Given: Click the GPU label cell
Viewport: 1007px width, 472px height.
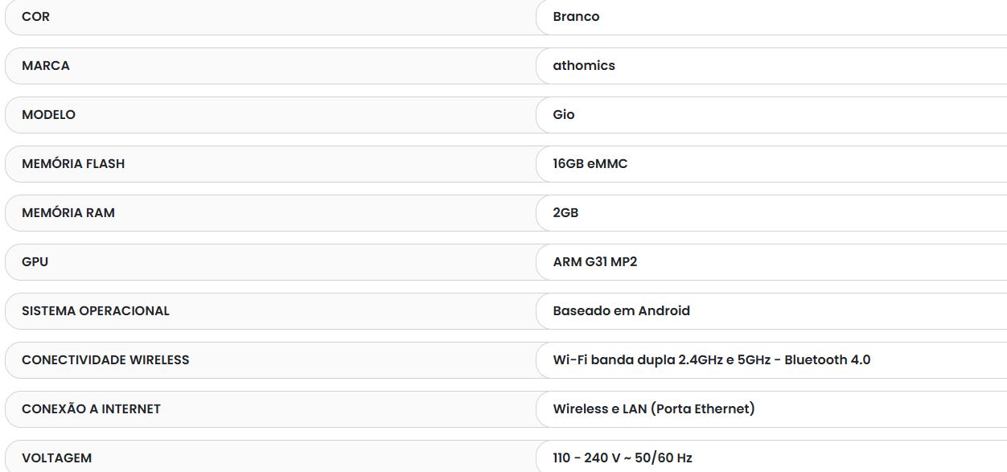Looking at the screenshot, I should (x=270, y=262).
